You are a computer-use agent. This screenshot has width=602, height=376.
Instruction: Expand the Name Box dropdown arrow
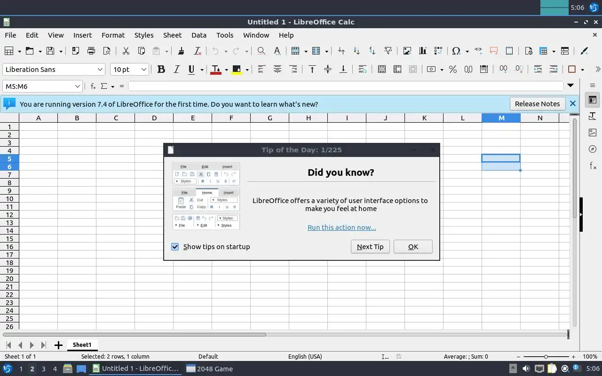(78, 86)
